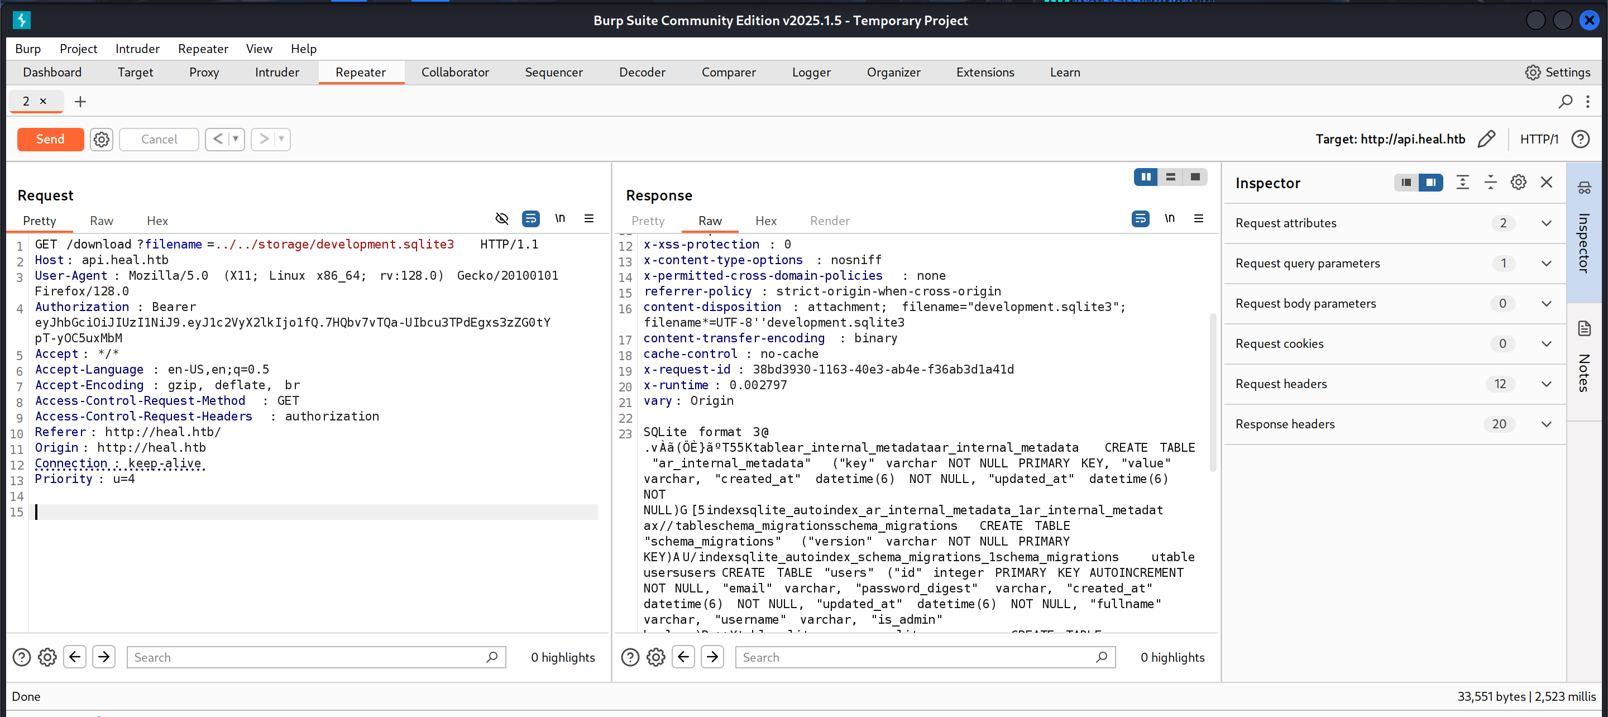Toggle request message editor visibility eye icon
This screenshot has width=1608, height=717.
point(501,218)
